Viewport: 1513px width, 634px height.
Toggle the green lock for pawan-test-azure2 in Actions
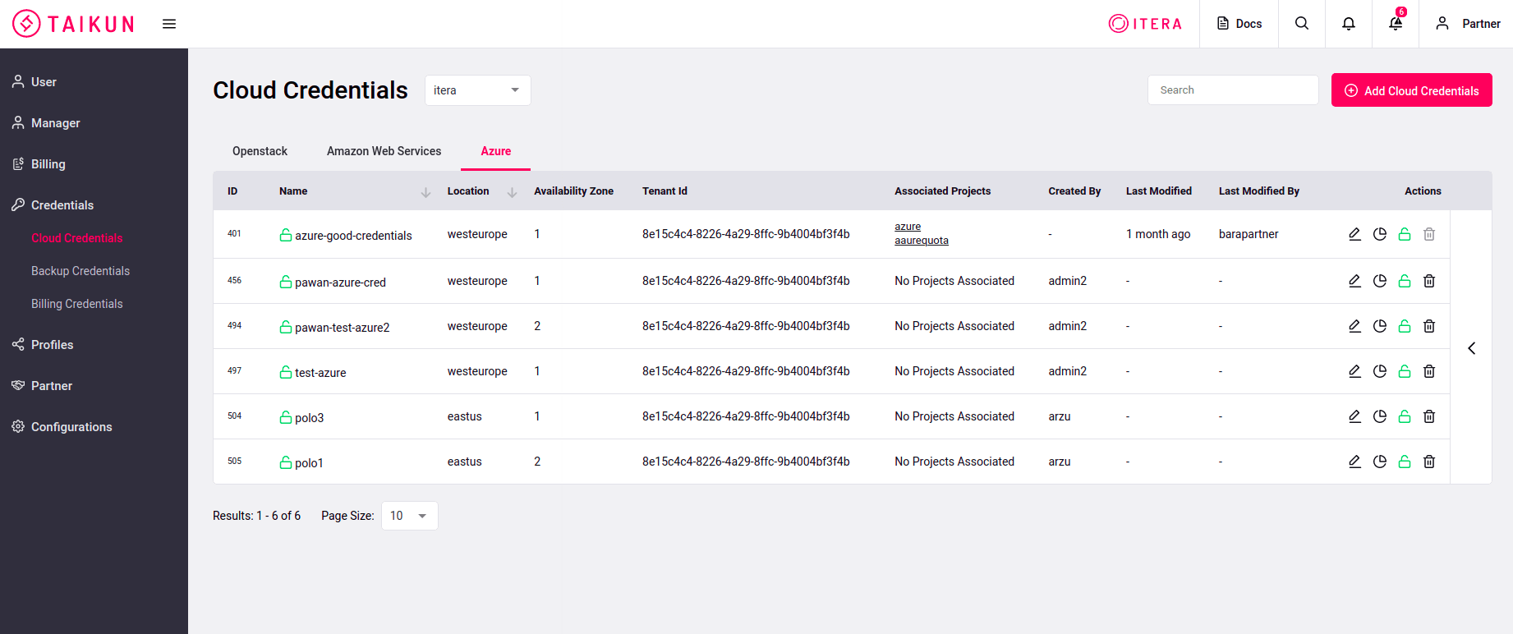point(1405,326)
